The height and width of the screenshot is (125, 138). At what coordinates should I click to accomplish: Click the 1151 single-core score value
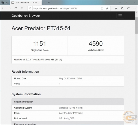(40, 43)
